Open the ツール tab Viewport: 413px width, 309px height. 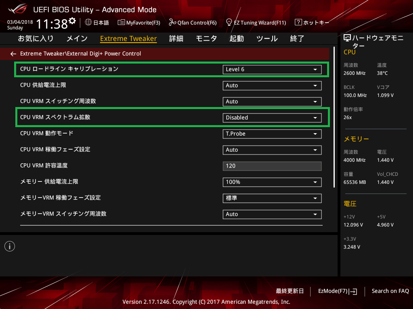pyautogui.click(x=267, y=39)
